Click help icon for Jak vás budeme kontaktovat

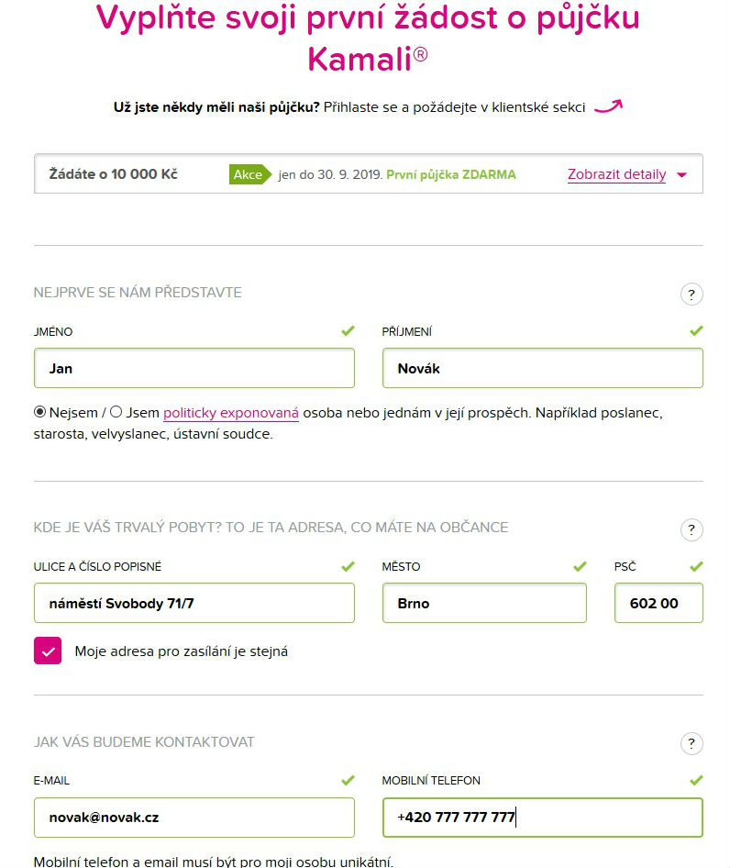coord(691,743)
